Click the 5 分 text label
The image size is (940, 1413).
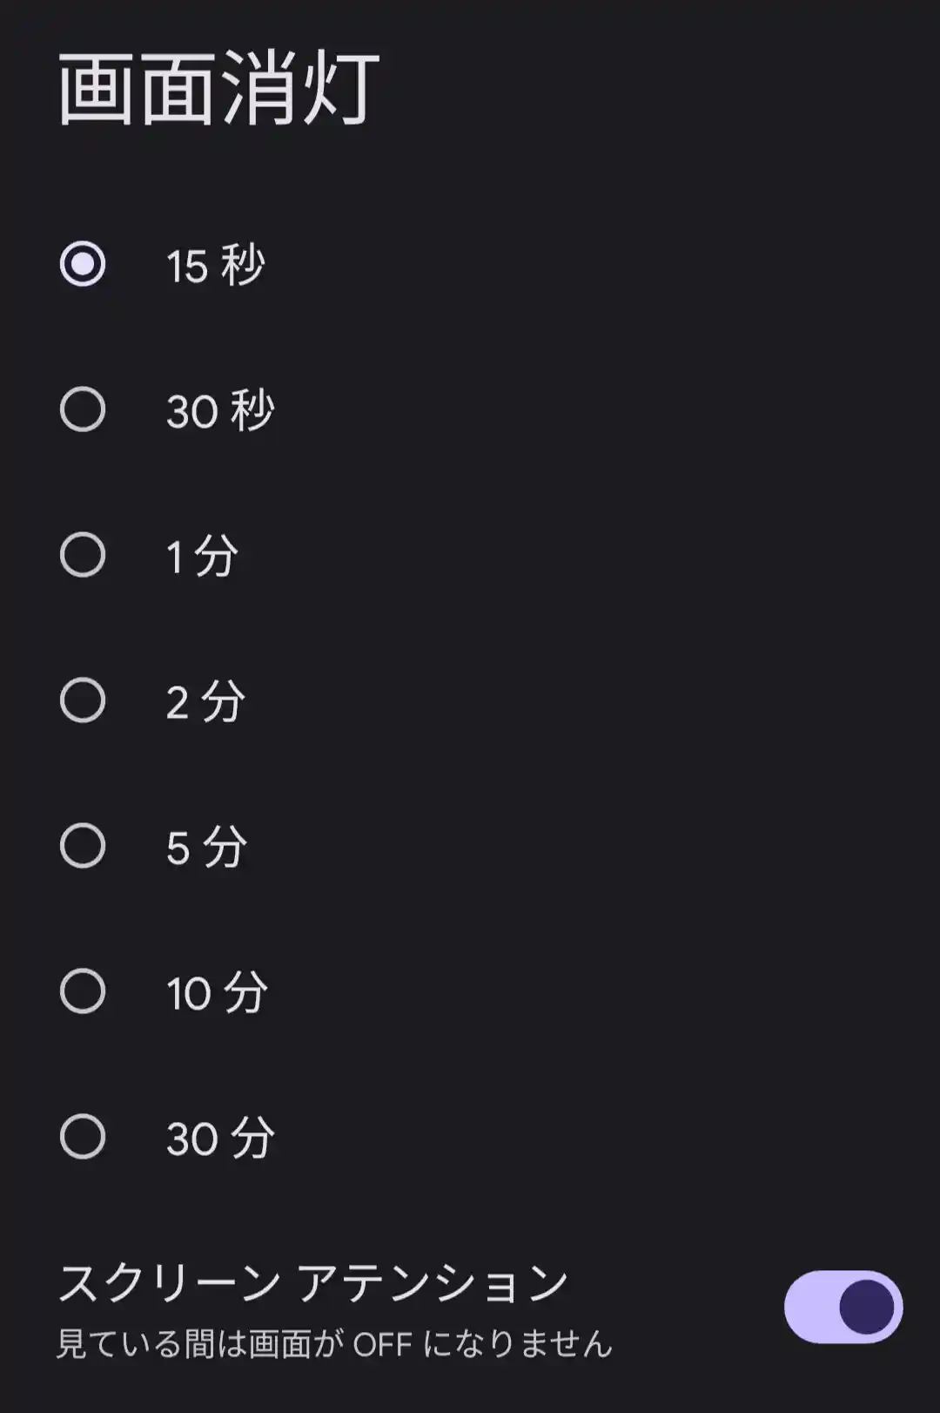pyautogui.click(x=206, y=847)
